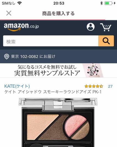Open the account profile icon
Viewport: 117px width, 147px height.
91,27
